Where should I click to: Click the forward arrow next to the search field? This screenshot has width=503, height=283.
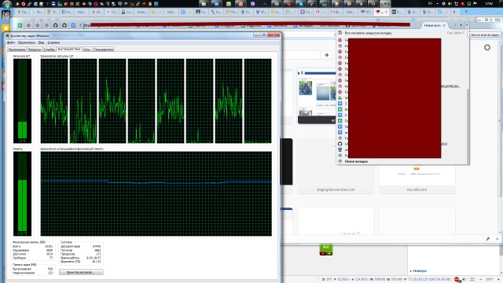(x=327, y=55)
